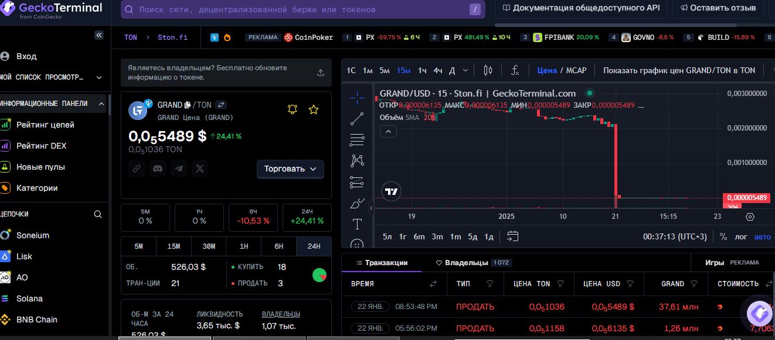
Task: Open the token website link icon
Action: [137, 169]
